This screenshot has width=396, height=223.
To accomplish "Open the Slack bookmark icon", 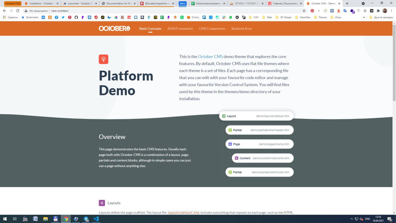I will [224, 17].
